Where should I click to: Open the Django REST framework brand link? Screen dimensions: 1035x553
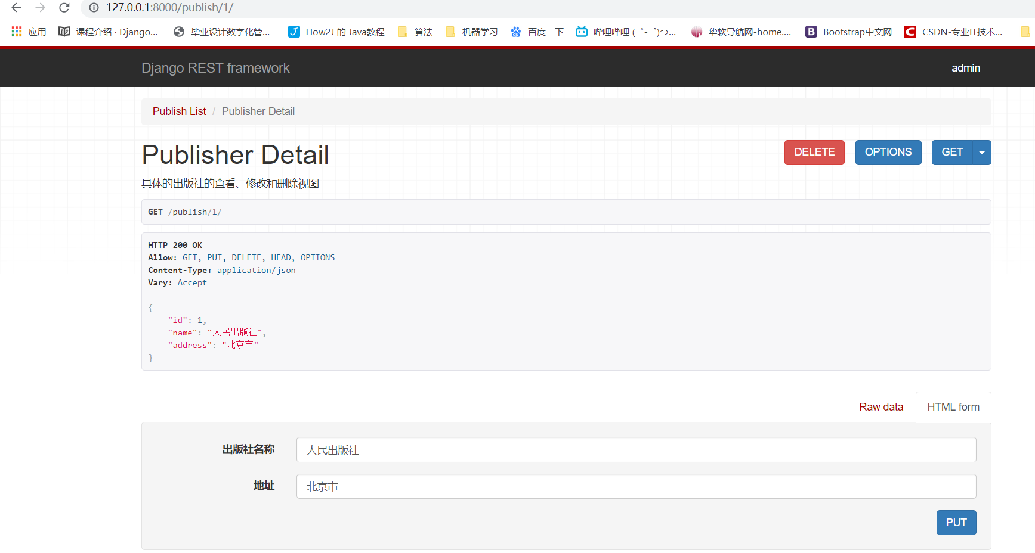coord(215,68)
